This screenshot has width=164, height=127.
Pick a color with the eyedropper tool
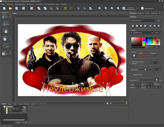click(157, 47)
